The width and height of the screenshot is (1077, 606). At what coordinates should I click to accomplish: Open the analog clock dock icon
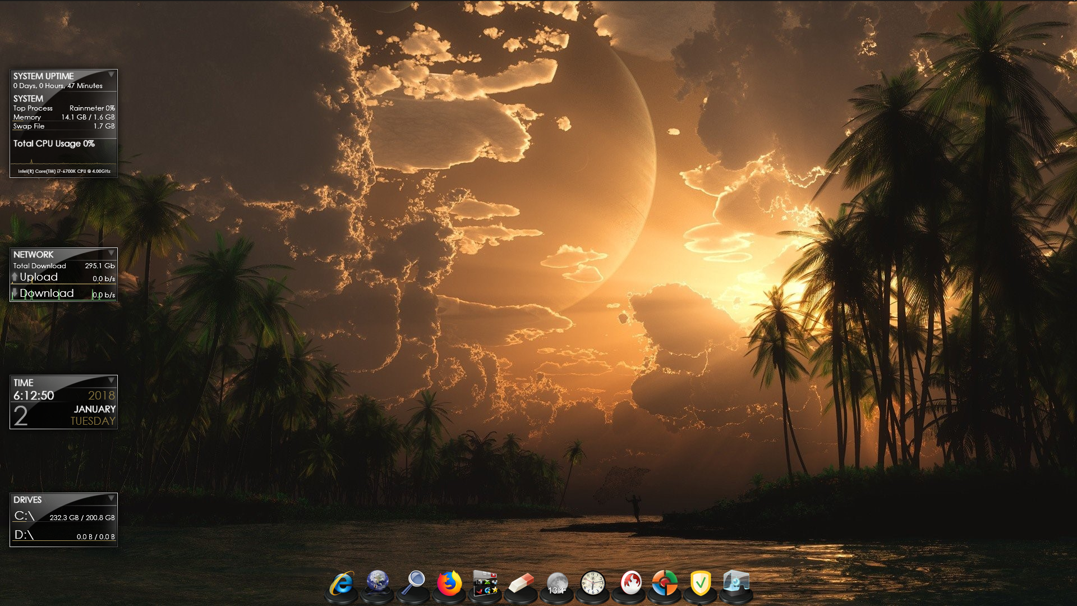pos(593,584)
